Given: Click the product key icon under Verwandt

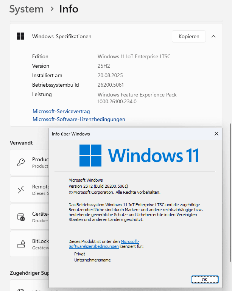Looking at the screenshot, I should click(x=21, y=162).
